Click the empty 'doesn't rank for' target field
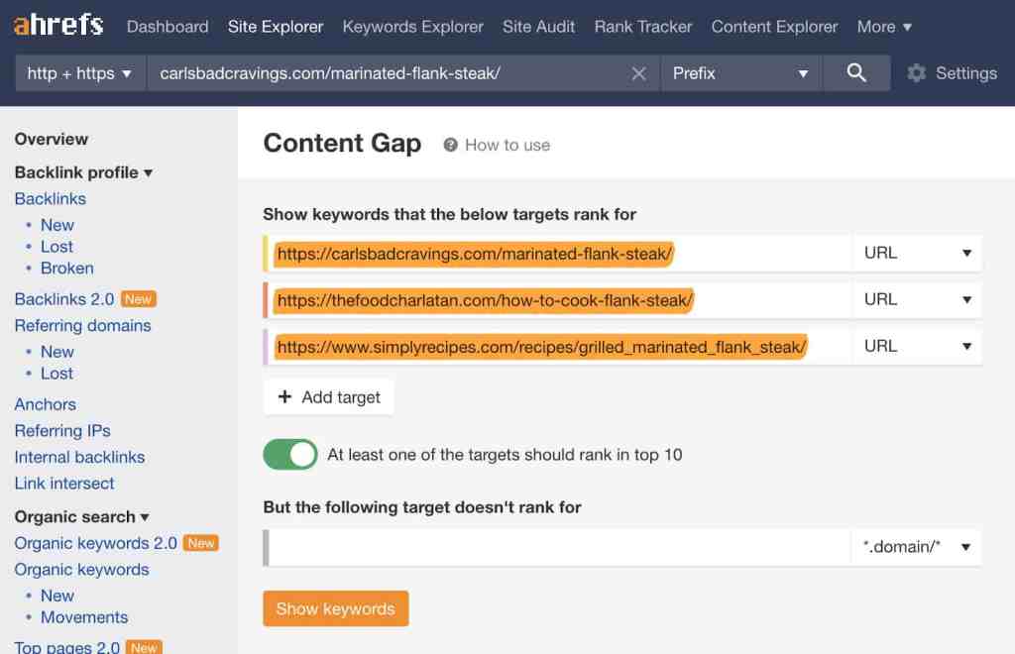 tap(555, 546)
